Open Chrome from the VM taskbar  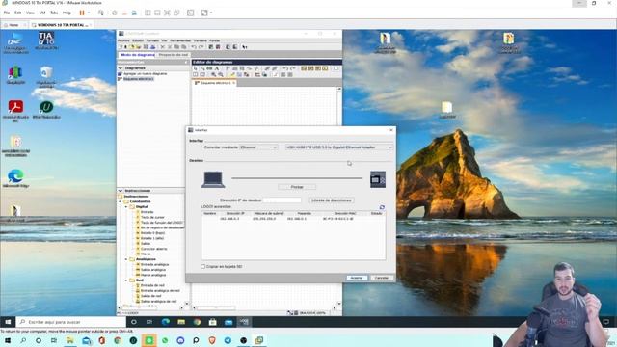(x=197, y=322)
